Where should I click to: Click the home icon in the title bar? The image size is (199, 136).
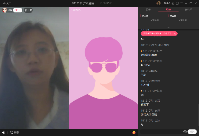point(4,3)
